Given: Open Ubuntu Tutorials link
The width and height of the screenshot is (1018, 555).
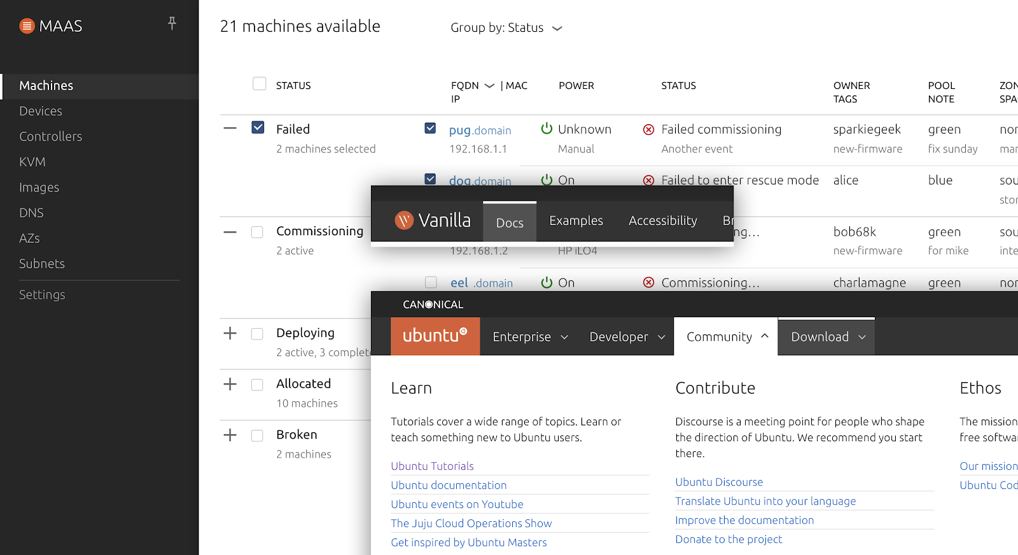Looking at the screenshot, I should pyautogui.click(x=432, y=466).
